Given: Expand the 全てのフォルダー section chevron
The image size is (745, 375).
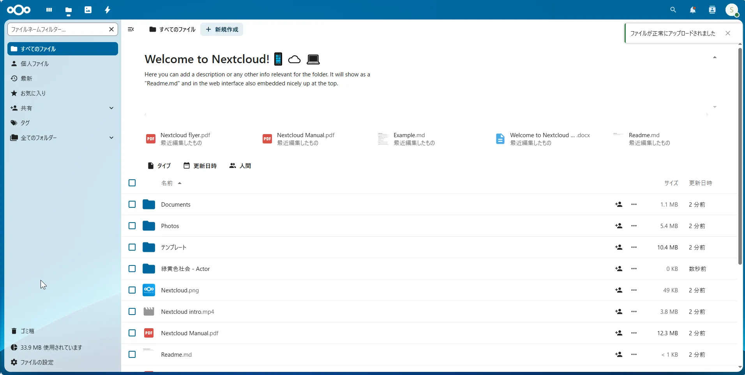Looking at the screenshot, I should [x=111, y=138].
